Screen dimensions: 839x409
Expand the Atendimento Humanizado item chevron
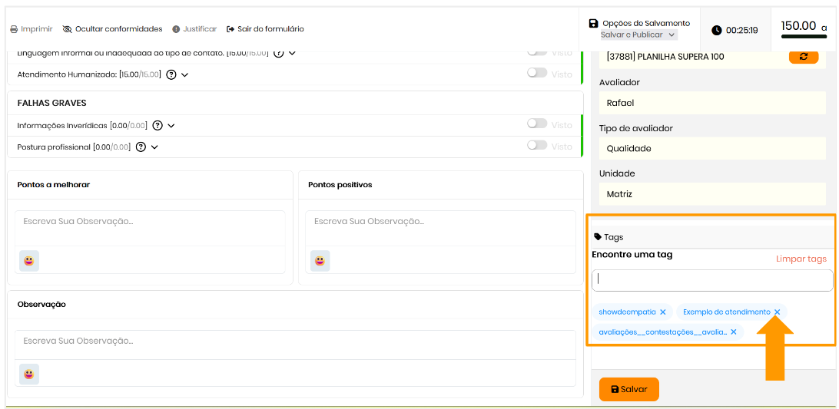pyautogui.click(x=185, y=74)
